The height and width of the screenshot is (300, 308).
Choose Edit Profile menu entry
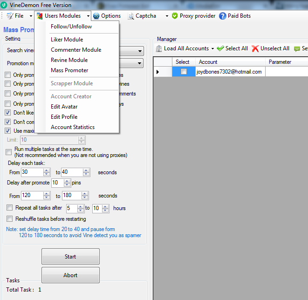tap(64, 117)
